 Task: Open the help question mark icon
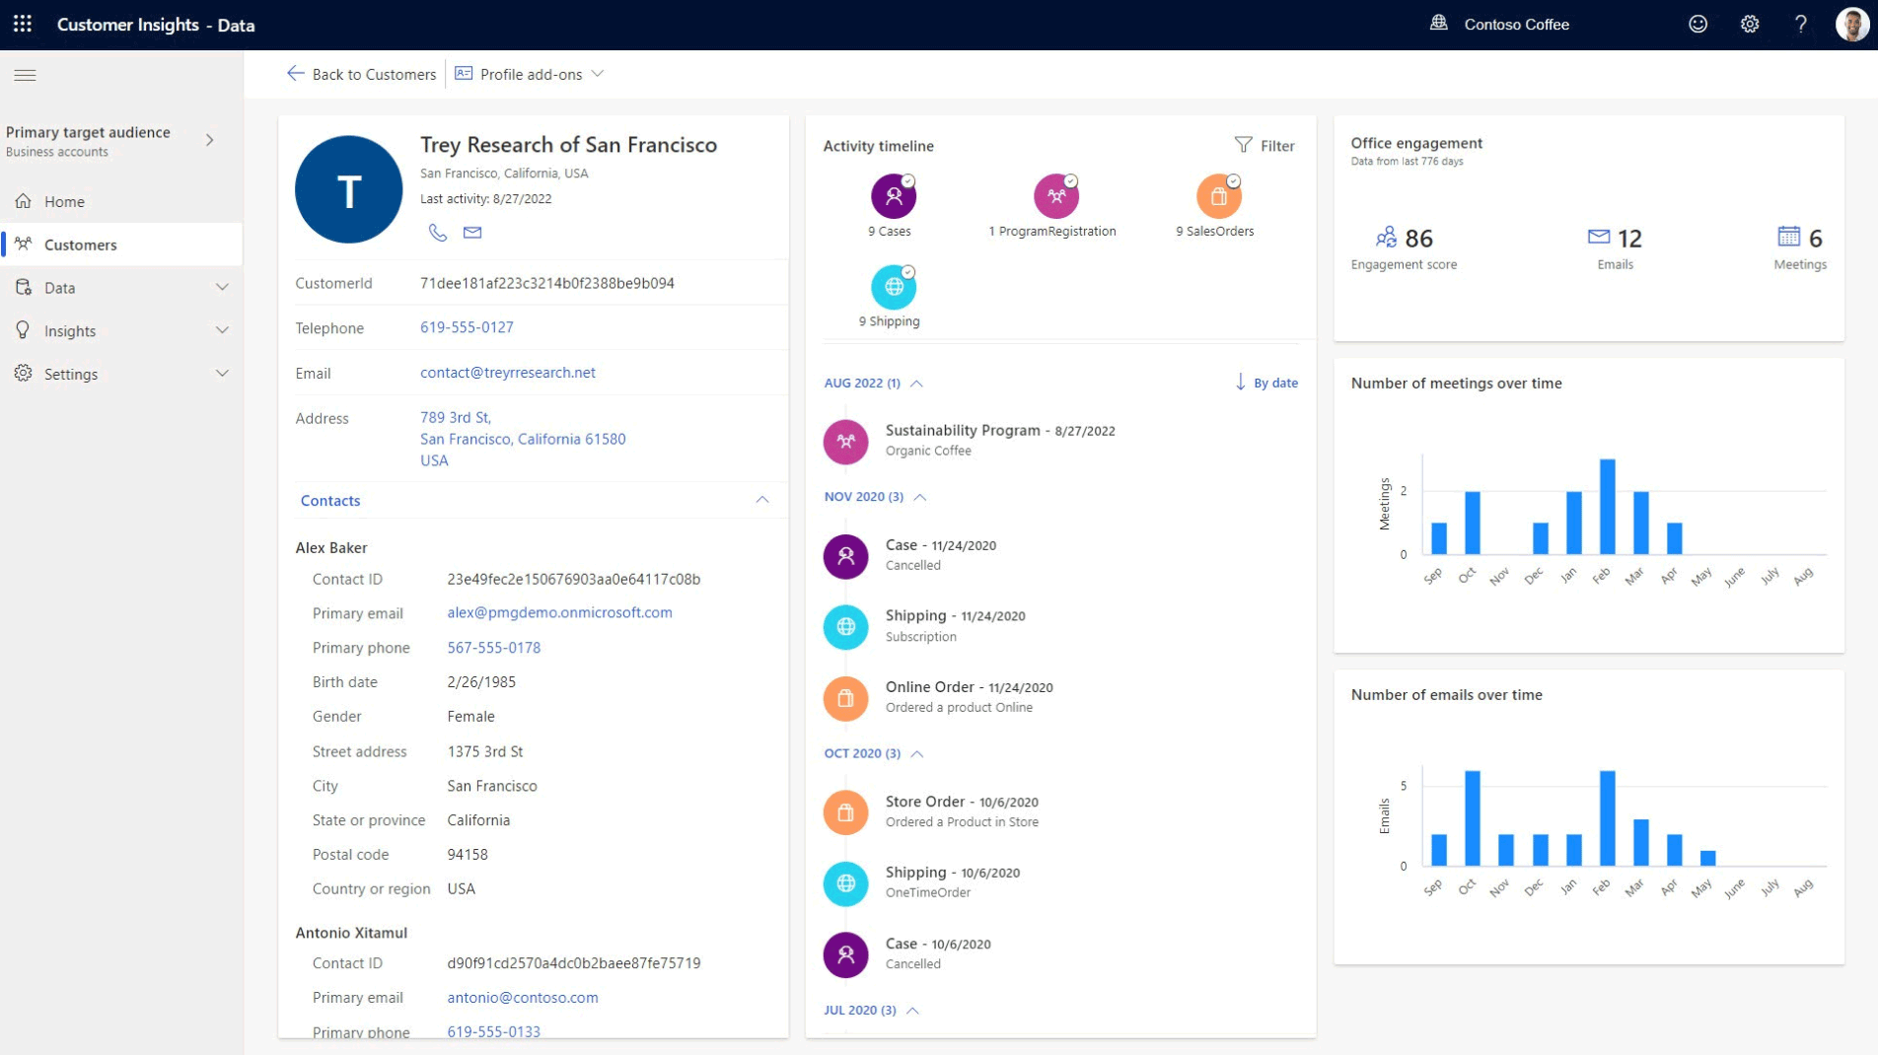point(1801,24)
